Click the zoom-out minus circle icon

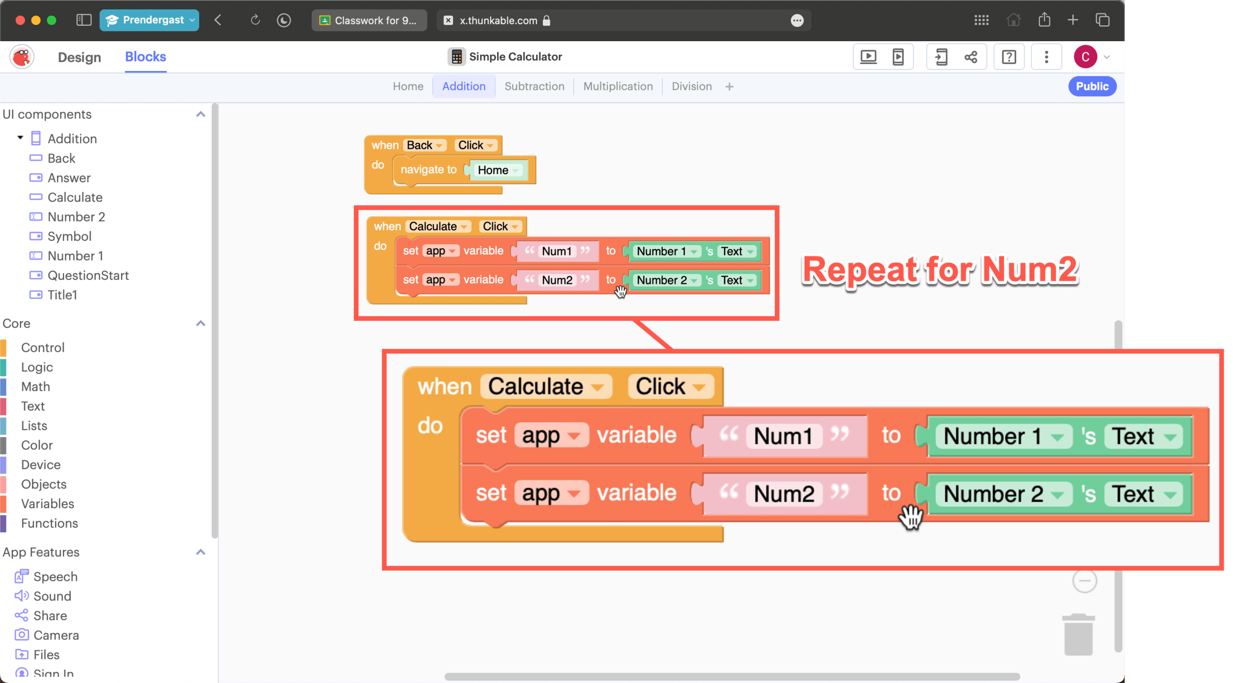click(1084, 581)
